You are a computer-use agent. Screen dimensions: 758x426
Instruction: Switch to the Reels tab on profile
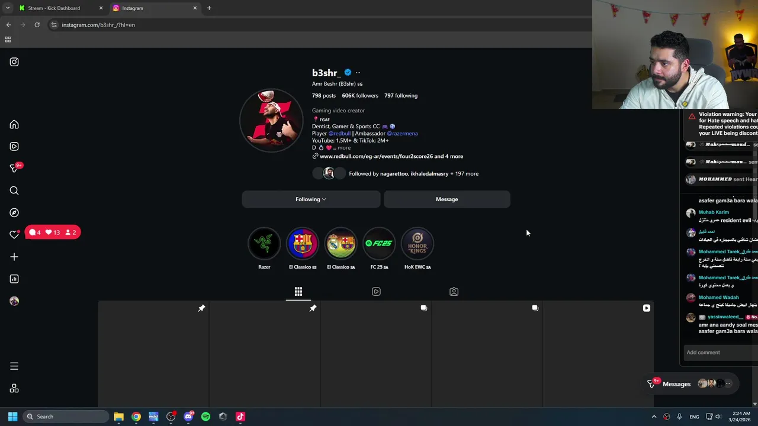pos(376,292)
